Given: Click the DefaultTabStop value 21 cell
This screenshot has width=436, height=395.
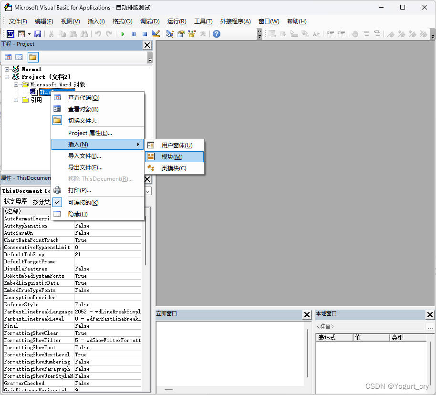Looking at the screenshot, I should [108, 255].
